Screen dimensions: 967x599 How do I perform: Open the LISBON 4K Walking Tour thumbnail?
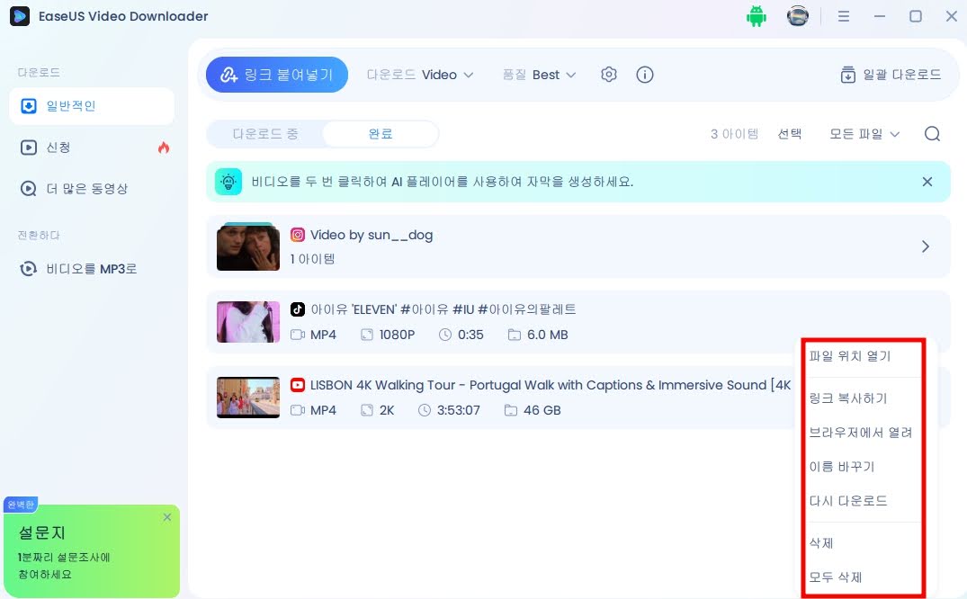(248, 398)
